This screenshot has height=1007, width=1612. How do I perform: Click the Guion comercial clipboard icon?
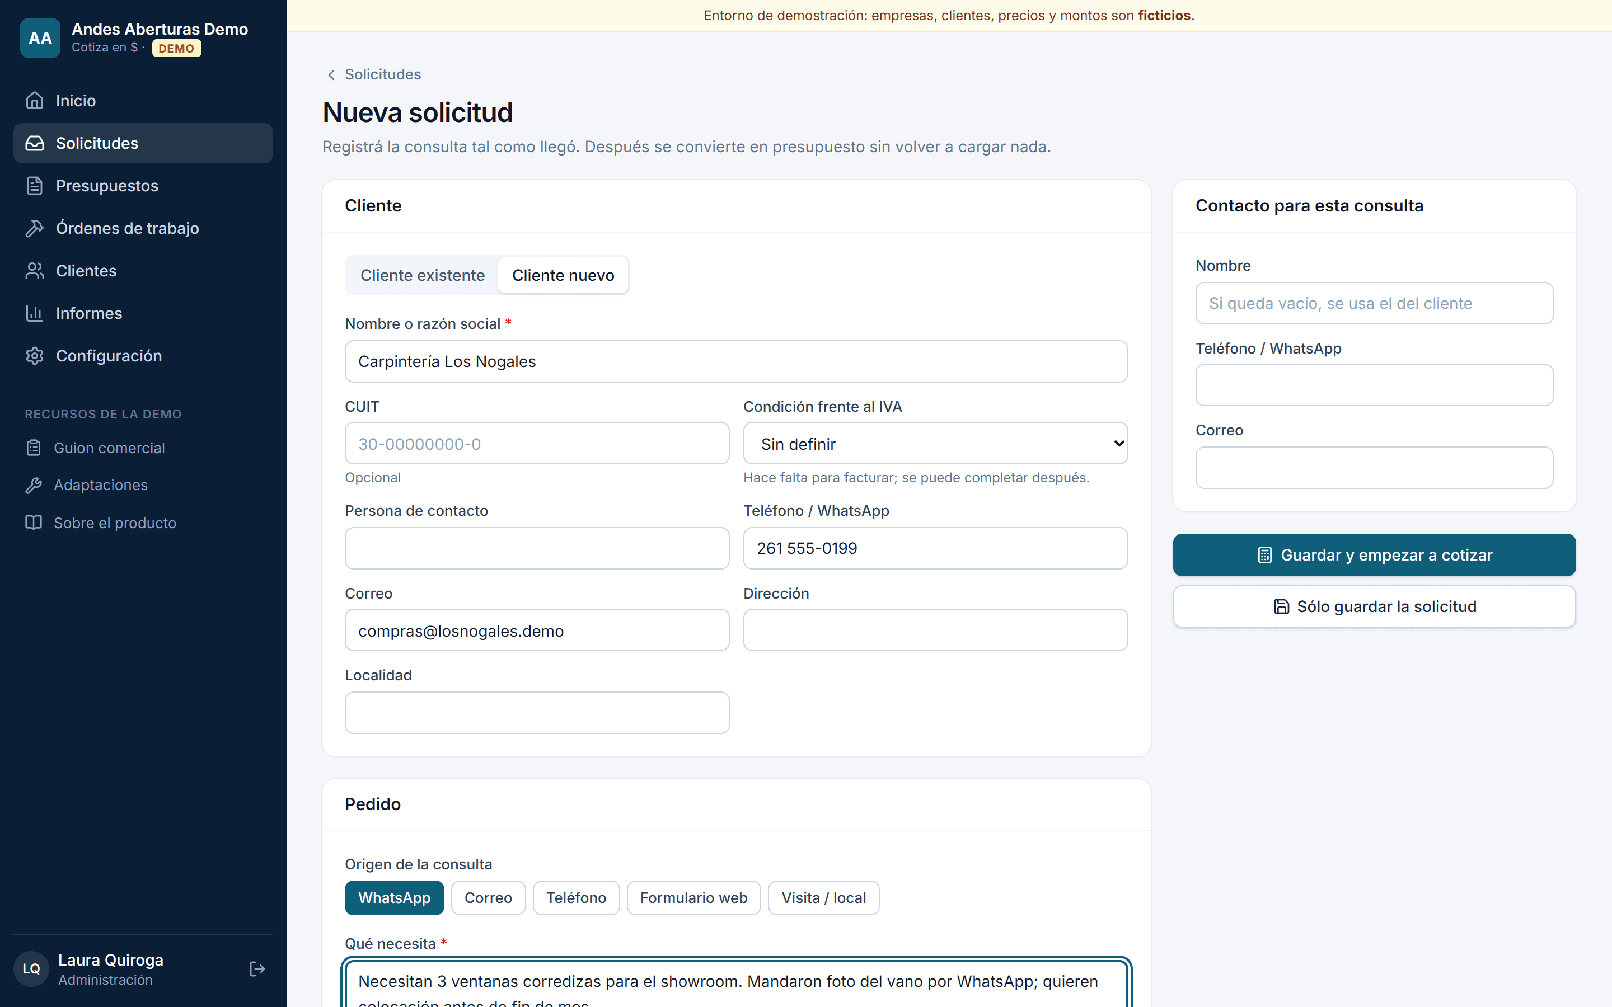[34, 448]
